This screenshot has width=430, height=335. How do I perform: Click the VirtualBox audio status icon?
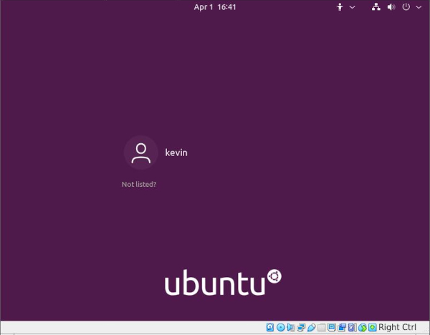point(291,328)
